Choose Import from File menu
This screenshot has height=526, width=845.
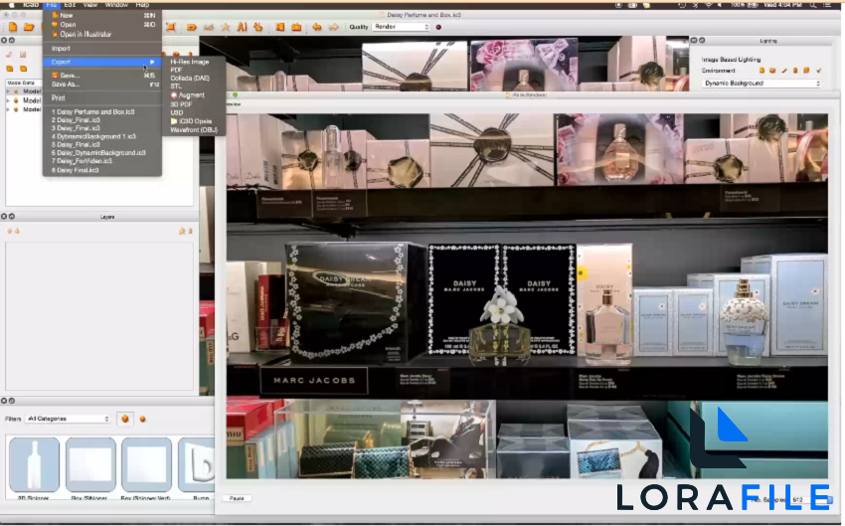(101, 49)
